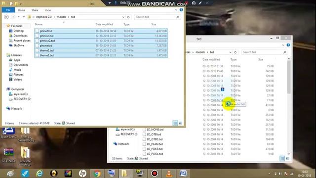
Task: Select the file theme2.txd
Action: [101, 50]
